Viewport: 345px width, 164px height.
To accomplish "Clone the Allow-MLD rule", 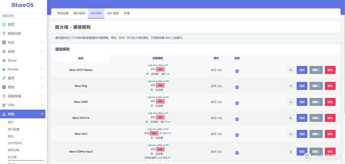I will [x=316, y=134].
